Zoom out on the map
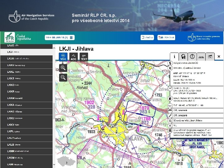This screenshot has width=224, height=168. 63,78
